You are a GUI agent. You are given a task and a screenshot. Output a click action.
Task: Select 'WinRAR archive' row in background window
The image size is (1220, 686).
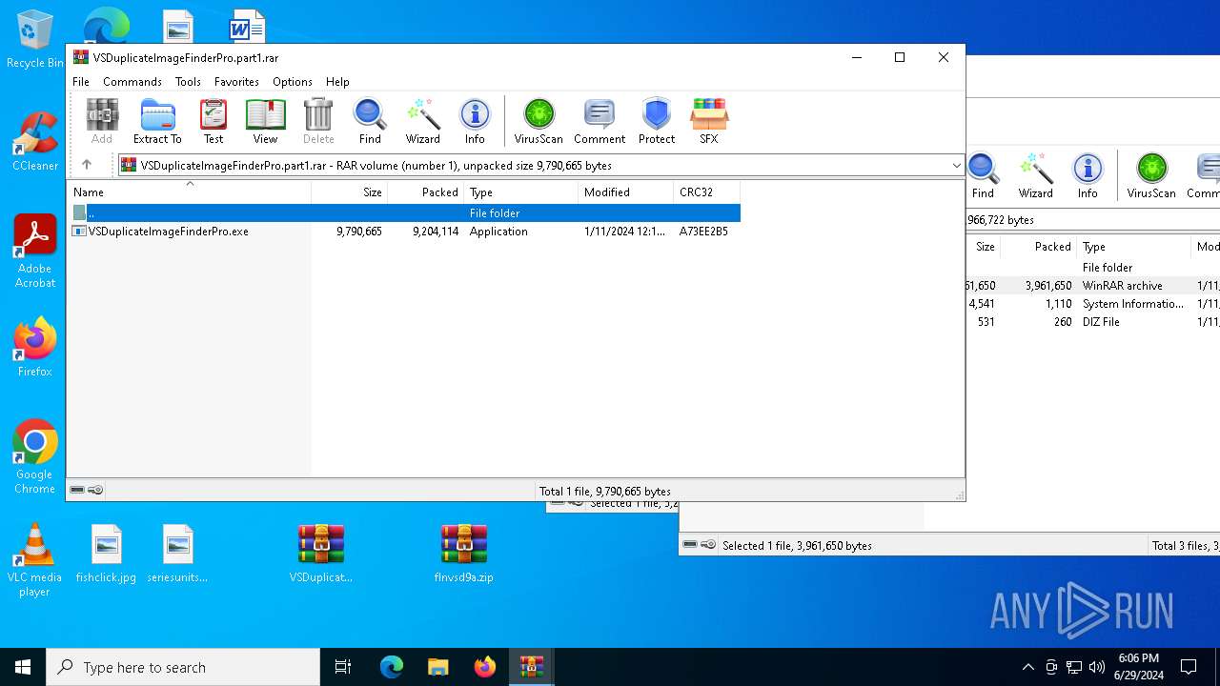1092,286
